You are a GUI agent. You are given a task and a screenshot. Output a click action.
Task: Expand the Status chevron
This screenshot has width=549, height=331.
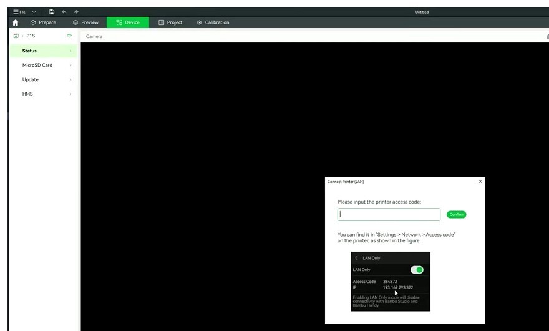(x=70, y=51)
